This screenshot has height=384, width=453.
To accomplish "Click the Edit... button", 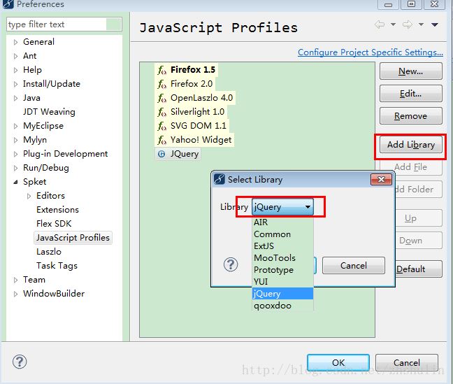I will coord(410,94).
